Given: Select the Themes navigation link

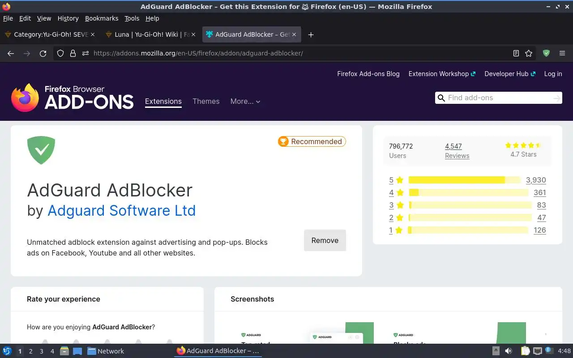Looking at the screenshot, I should [206, 102].
